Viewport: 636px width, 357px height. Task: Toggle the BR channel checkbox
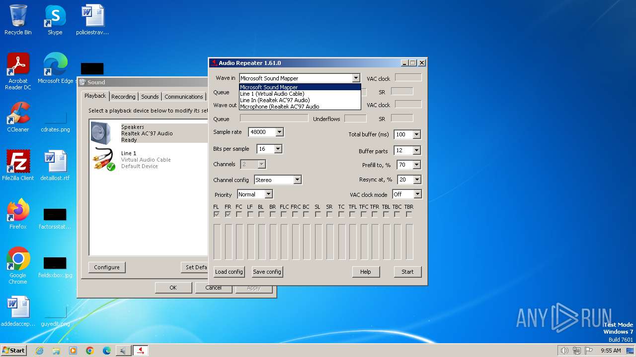pyautogui.click(x=273, y=215)
